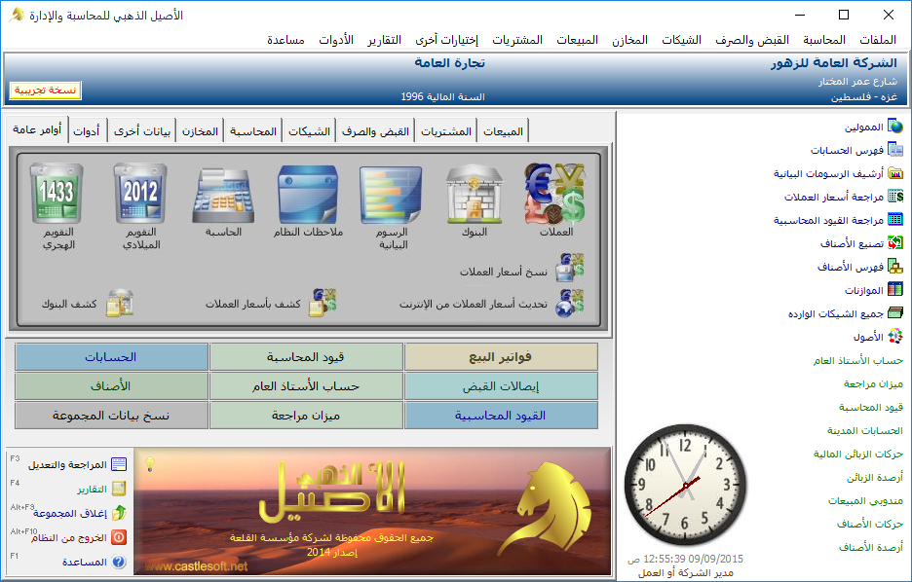This screenshot has height=582, width=912.
Task: Click the قيود المحاسبة button
Action: (x=306, y=356)
